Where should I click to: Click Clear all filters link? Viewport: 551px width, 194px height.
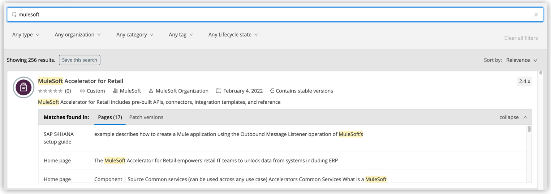coord(521,38)
